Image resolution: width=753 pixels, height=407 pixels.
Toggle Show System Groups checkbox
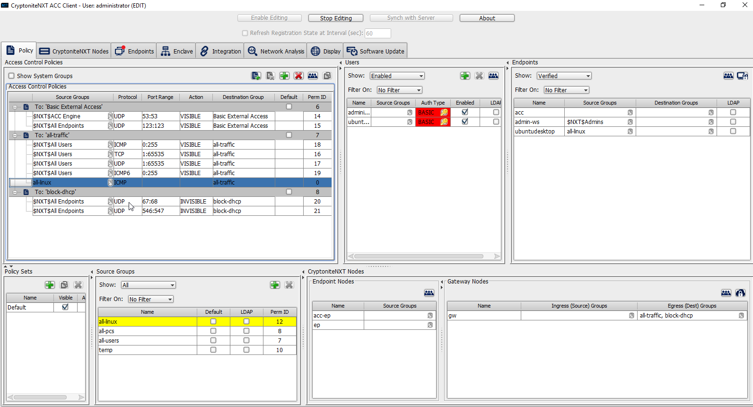pos(11,76)
